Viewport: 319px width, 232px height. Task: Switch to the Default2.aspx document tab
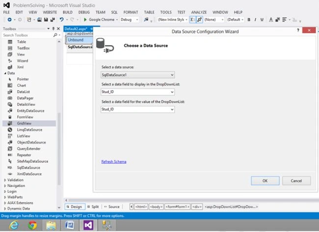click(76, 29)
